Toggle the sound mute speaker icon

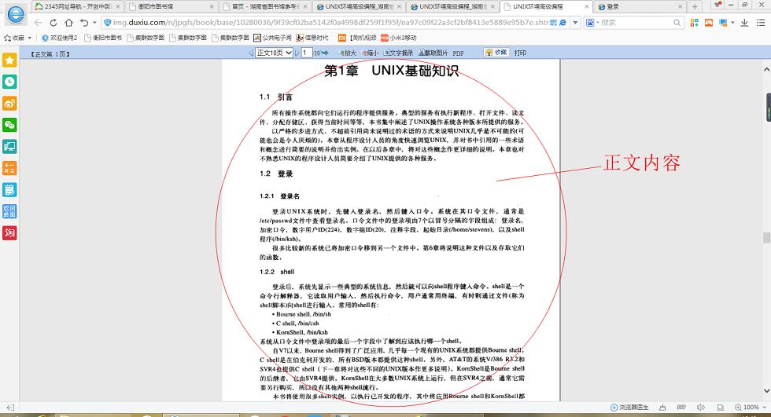701,408
